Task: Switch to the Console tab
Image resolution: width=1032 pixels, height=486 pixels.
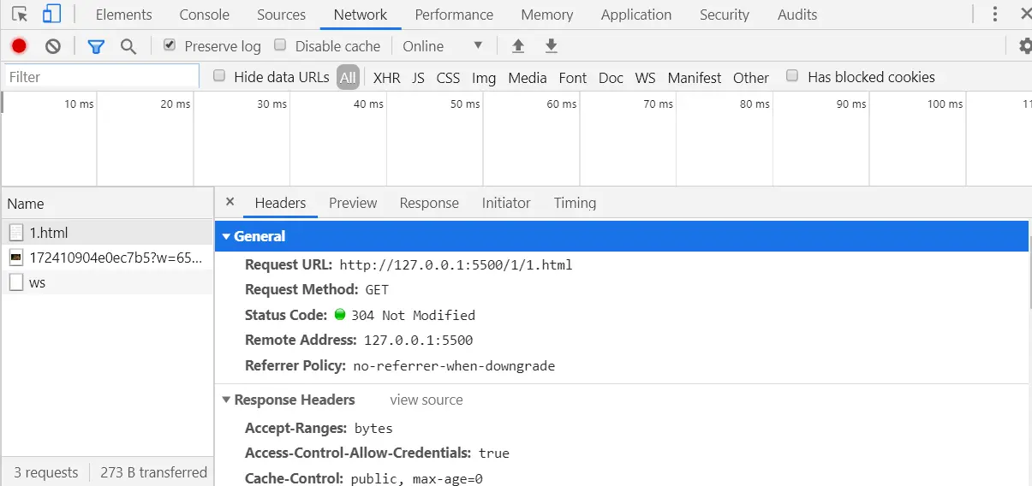Action: pyautogui.click(x=204, y=15)
